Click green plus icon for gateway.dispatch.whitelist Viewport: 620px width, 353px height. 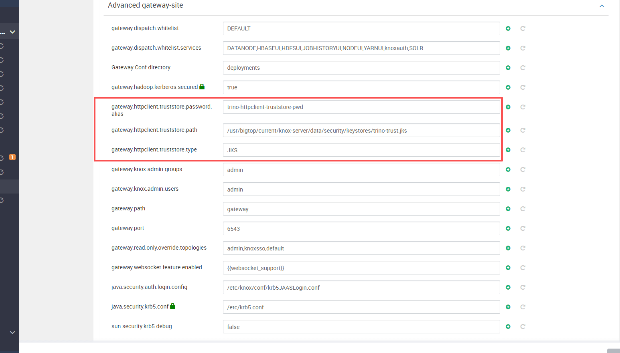[508, 28]
